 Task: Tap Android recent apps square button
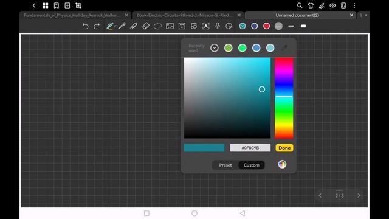[x=146, y=214]
